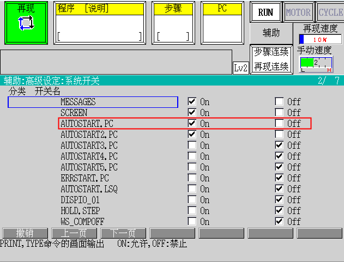344x262 pixels.
Task: Select the ERRSTART.PC switch name
Action: pyautogui.click(x=85, y=178)
